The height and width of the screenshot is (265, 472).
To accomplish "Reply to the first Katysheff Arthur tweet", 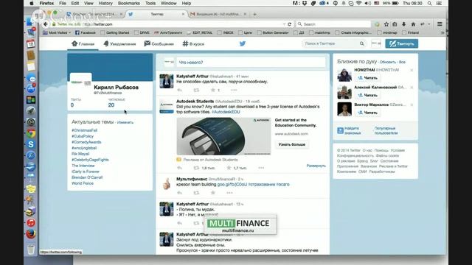I will (x=180, y=90).
